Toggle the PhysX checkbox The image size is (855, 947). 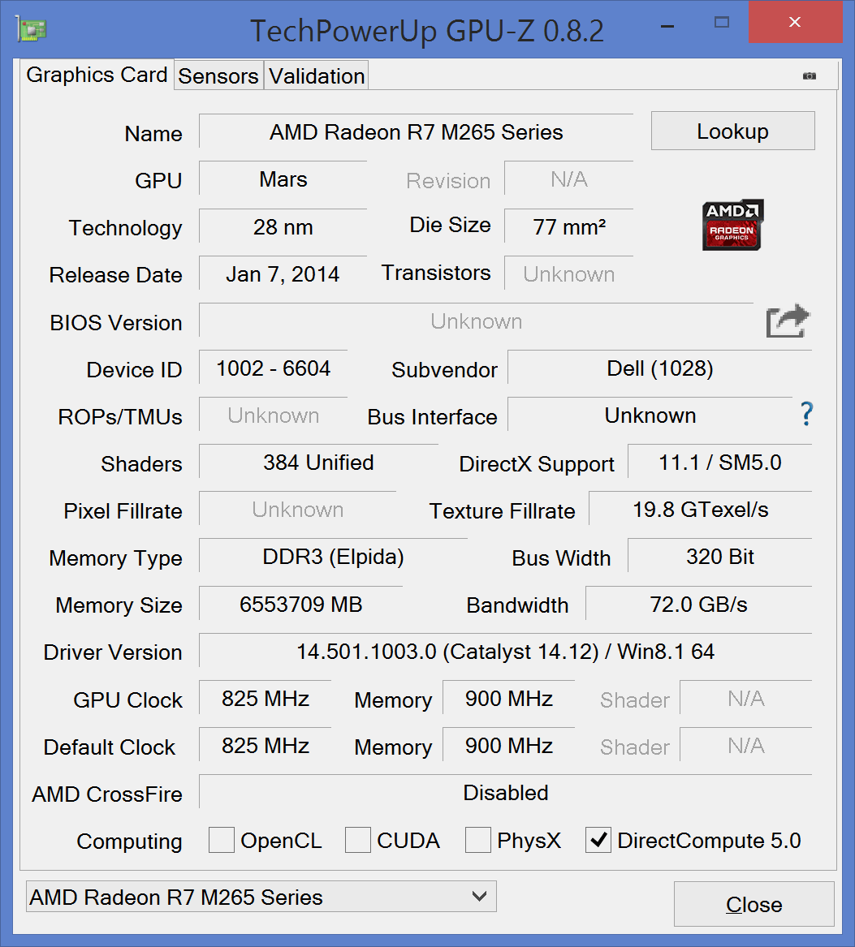pyautogui.click(x=478, y=840)
